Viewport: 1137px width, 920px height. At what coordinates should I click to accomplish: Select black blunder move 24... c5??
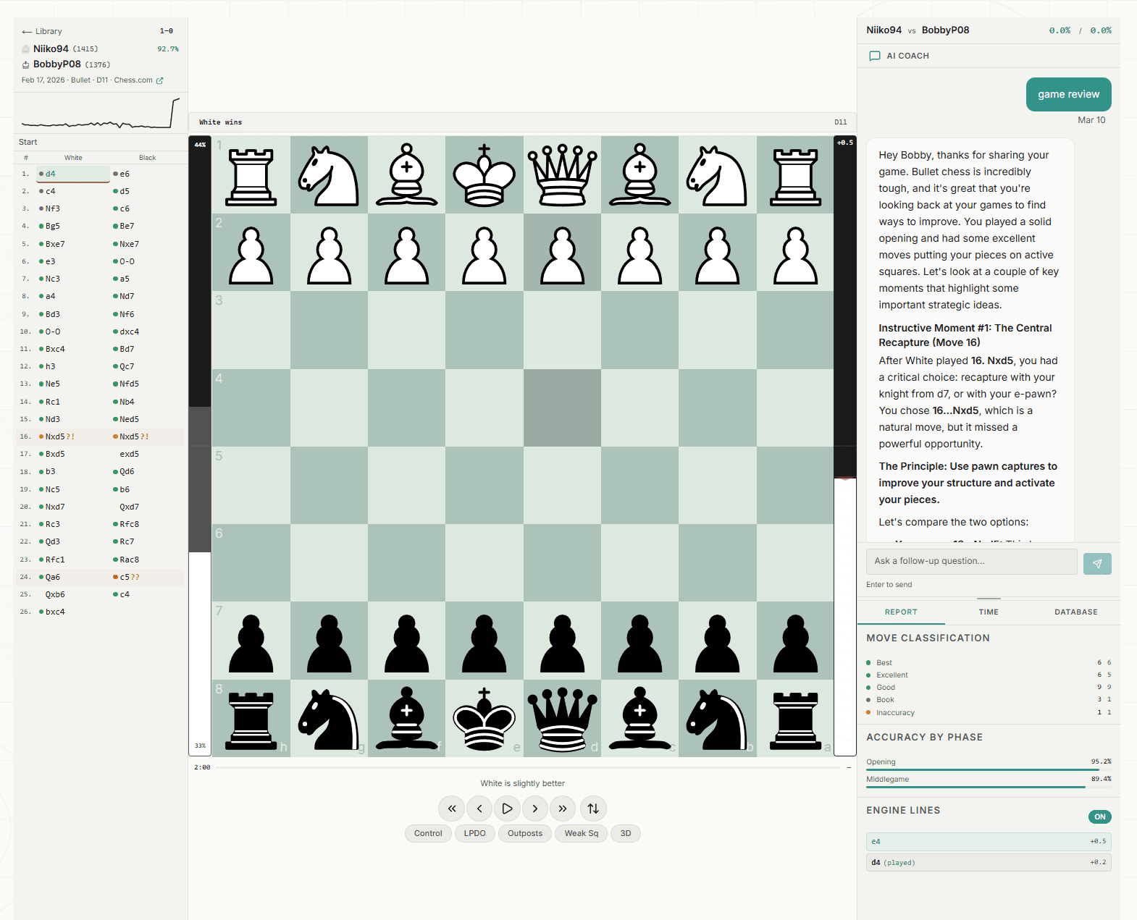(147, 577)
